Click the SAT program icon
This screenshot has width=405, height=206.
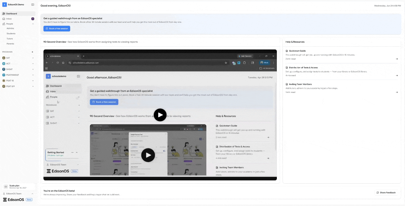point(4,58)
